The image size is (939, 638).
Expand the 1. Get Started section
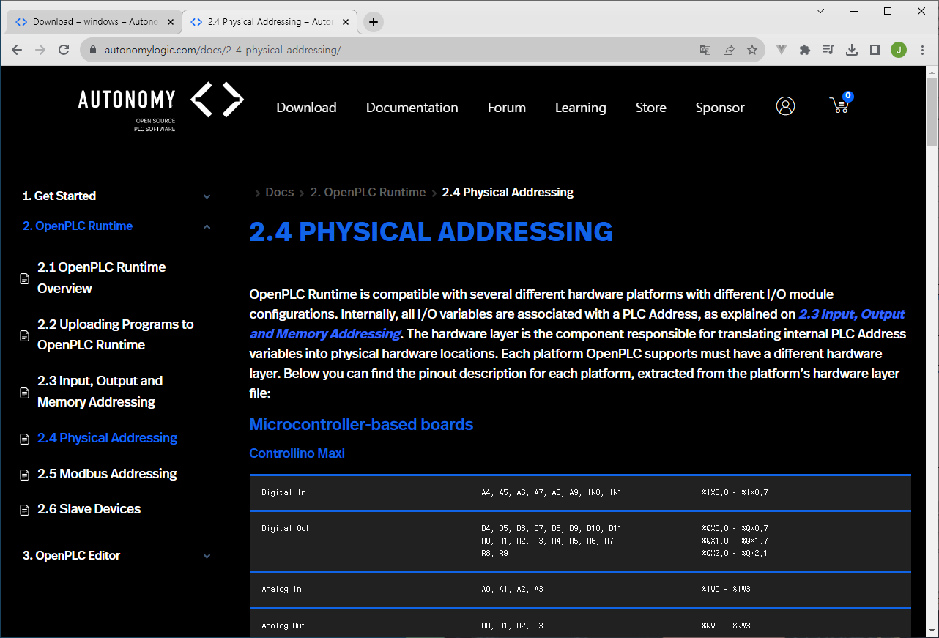(207, 196)
